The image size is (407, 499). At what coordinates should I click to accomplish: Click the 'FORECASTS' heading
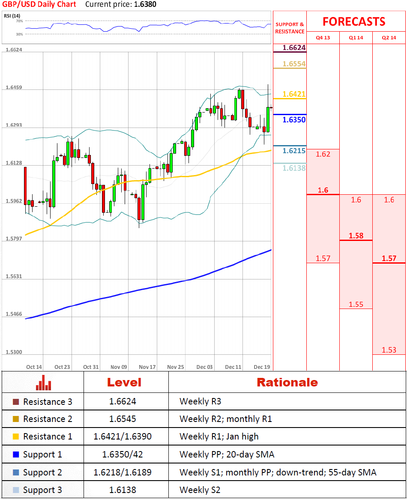coord(354,22)
